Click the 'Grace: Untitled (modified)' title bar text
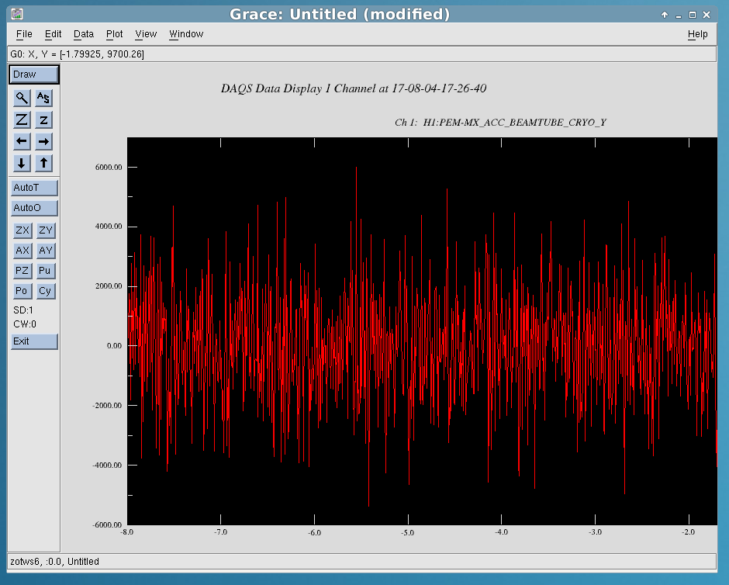This screenshot has width=729, height=585. (340, 15)
